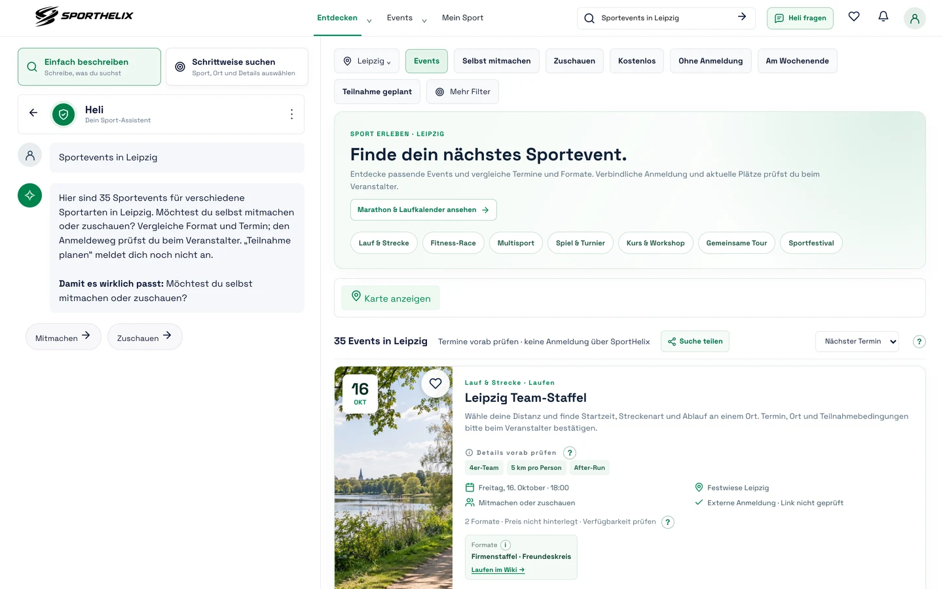Click Suche teilen button

pos(695,342)
